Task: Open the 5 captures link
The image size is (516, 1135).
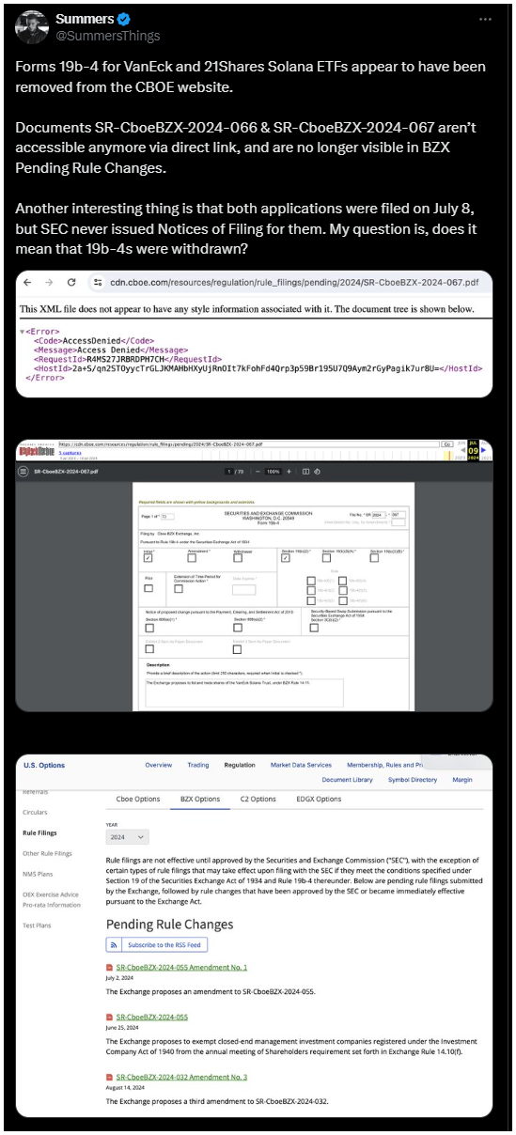Action: click(x=70, y=452)
